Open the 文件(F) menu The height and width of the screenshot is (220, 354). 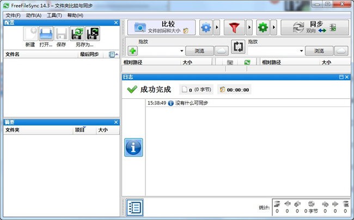coord(13,15)
